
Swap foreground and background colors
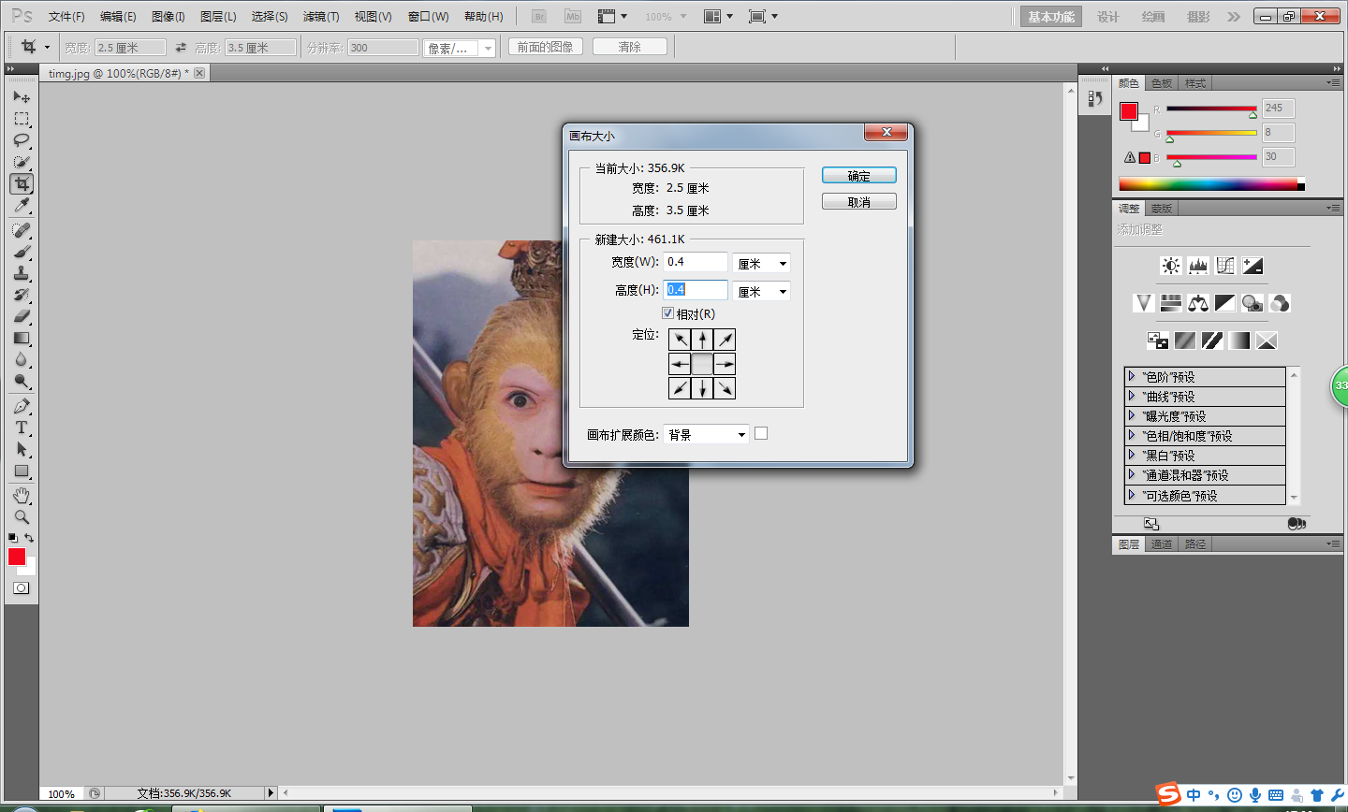click(x=29, y=538)
